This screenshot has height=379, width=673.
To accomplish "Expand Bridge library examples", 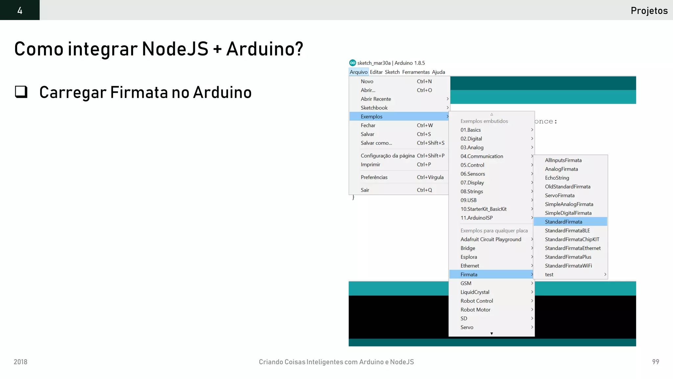I will pos(492,248).
